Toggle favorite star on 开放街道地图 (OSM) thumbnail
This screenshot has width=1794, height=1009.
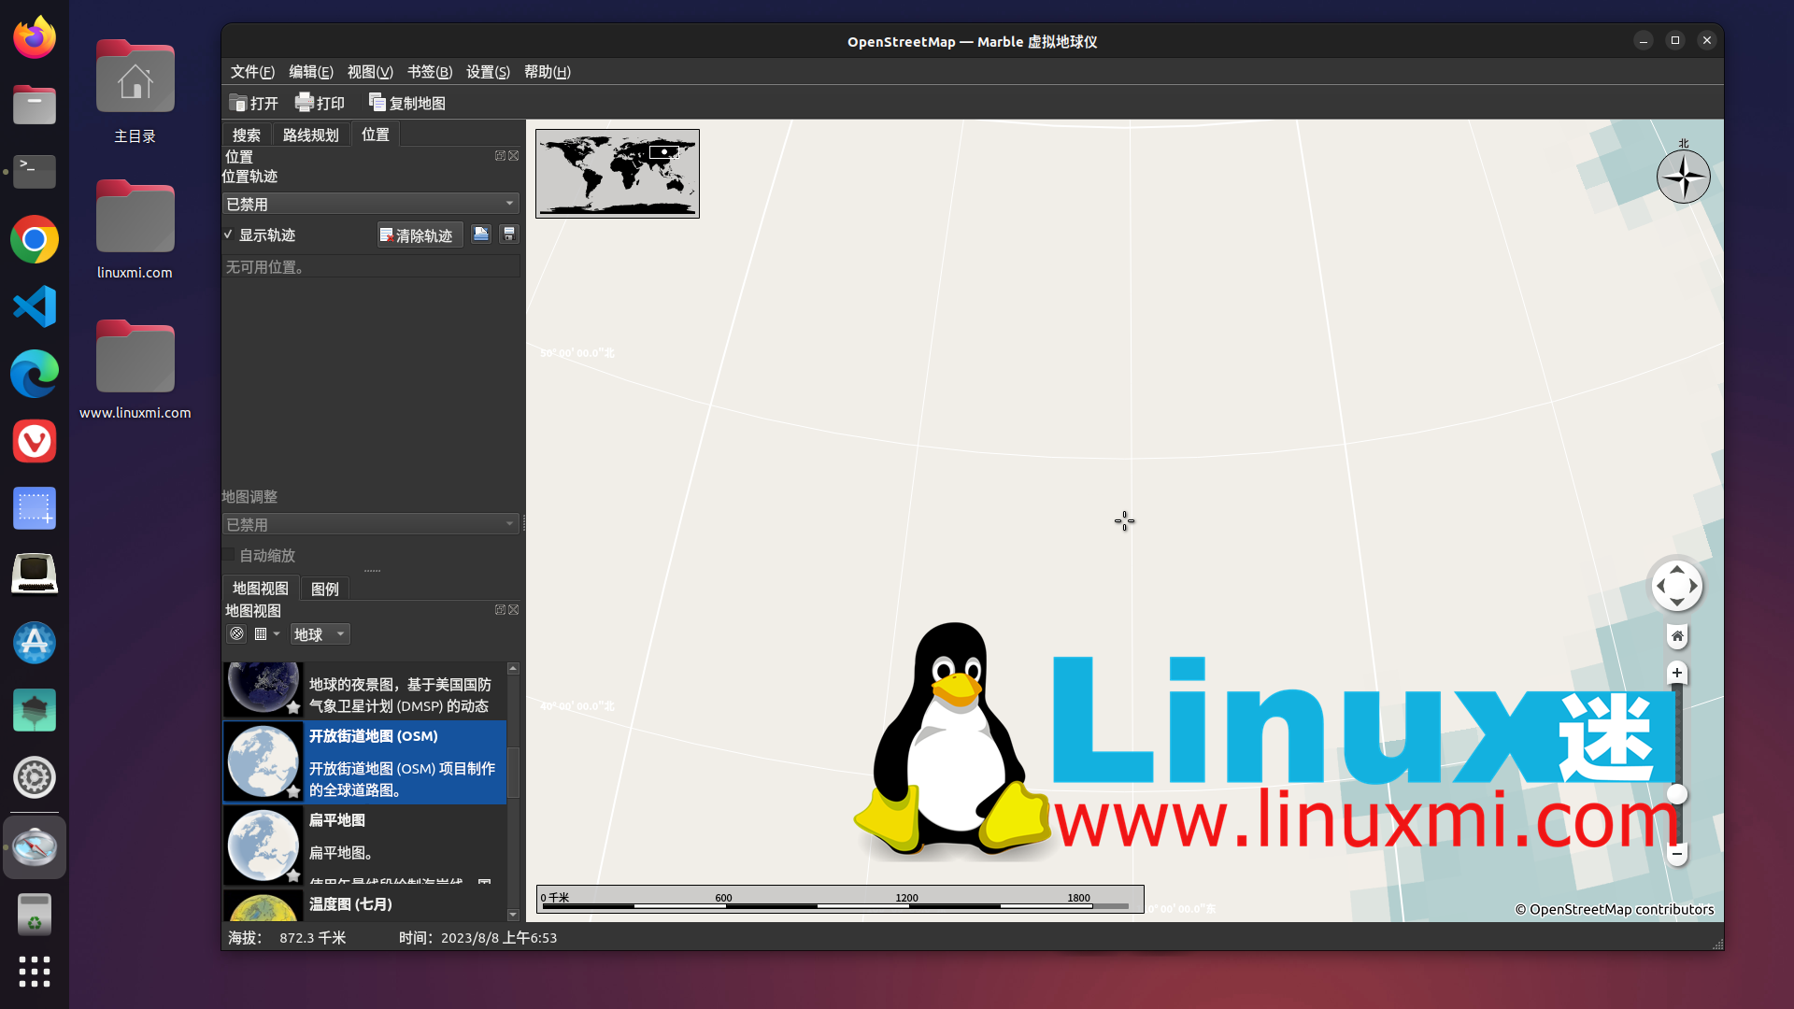[x=293, y=792]
